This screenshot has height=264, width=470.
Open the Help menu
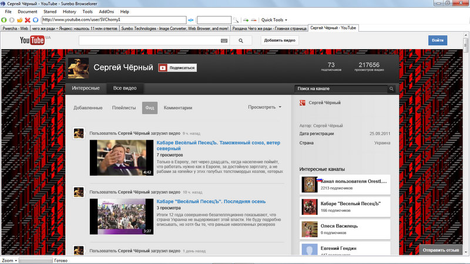coord(125,12)
